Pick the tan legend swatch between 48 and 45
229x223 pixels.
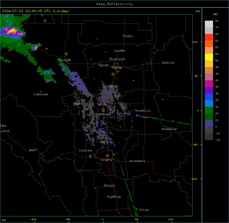click(x=209, y=70)
